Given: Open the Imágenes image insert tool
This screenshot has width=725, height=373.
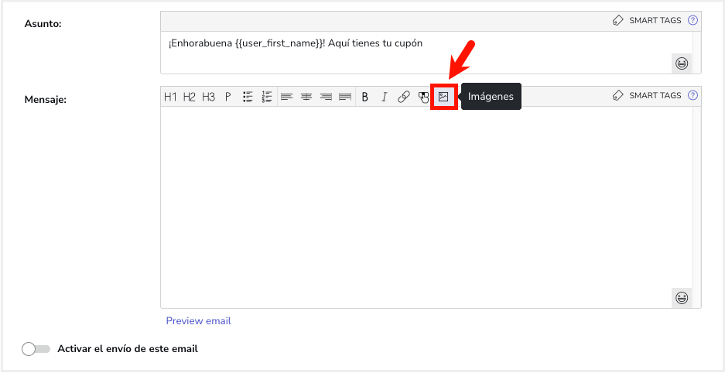Looking at the screenshot, I should pyautogui.click(x=443, y=97).
